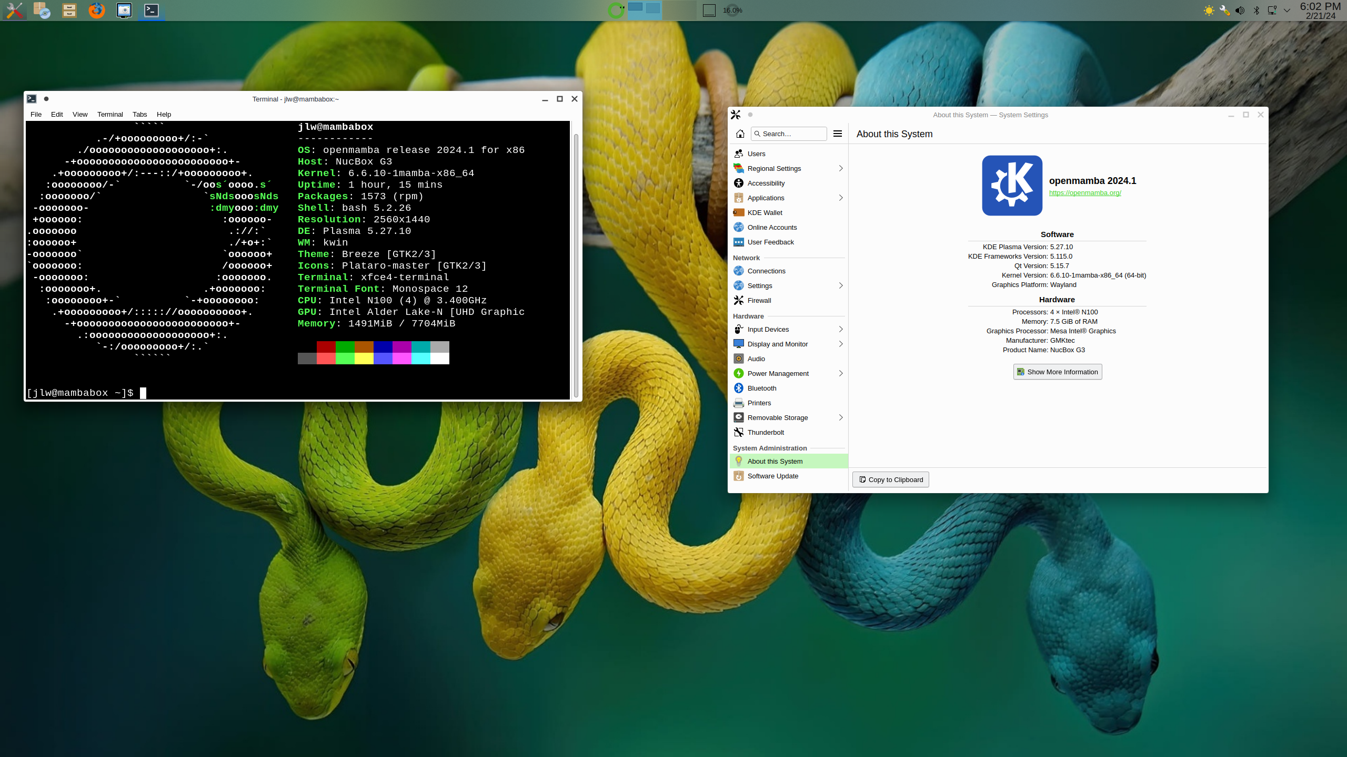Expand network Settings chevron
1347x757 pixels.
(x=840, y=285)
